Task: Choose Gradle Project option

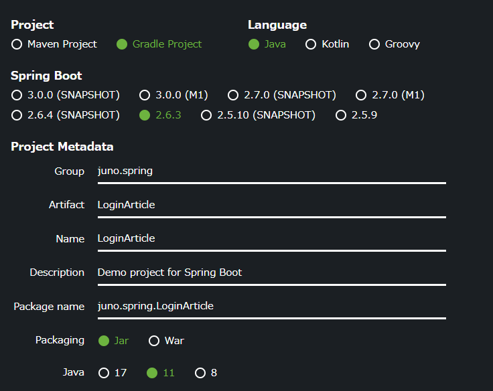Action: pyautogui.click(x=122, y=44)
